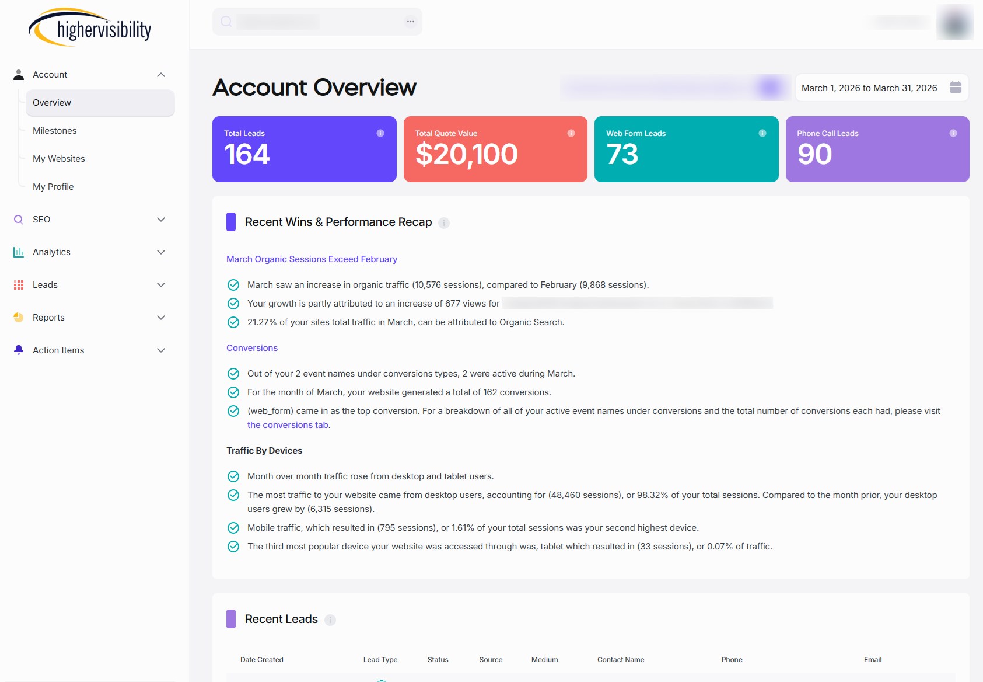Expand the Analytics sidebar section
This screenshot has width=983, height=682.
161,252
